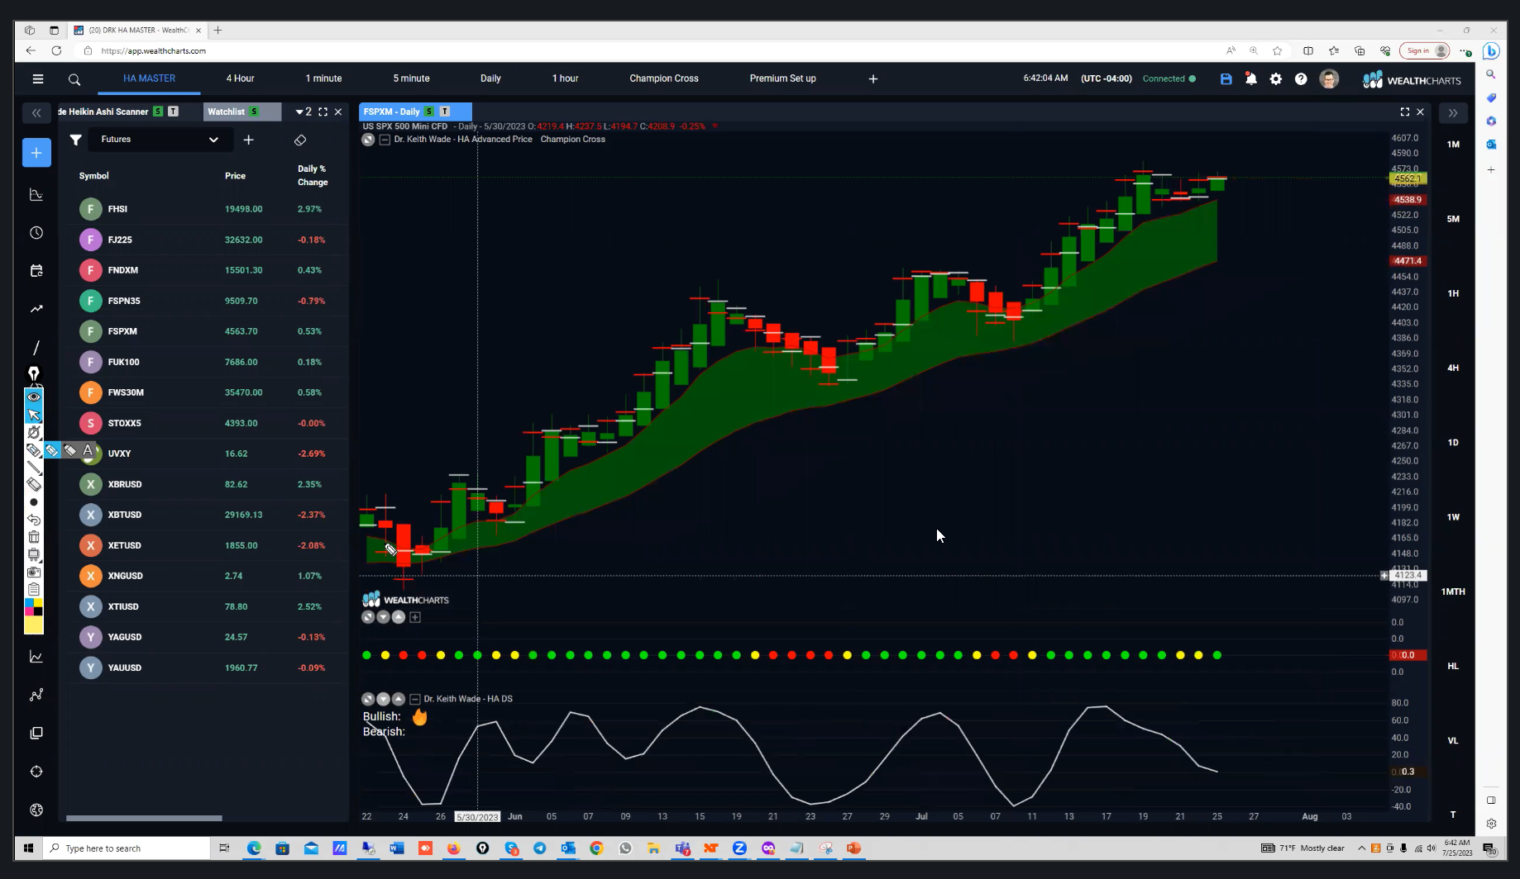Image resolution: width=1520 pixels, height=879 pixels.
Task: Move the HA DS pane down with the arrow
Action: pyautogui.click(x=384, y=699)
